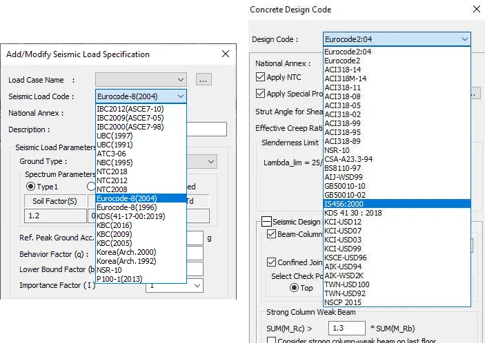Toggle the Apply Special Provisions checkbox

click(261, 93)
